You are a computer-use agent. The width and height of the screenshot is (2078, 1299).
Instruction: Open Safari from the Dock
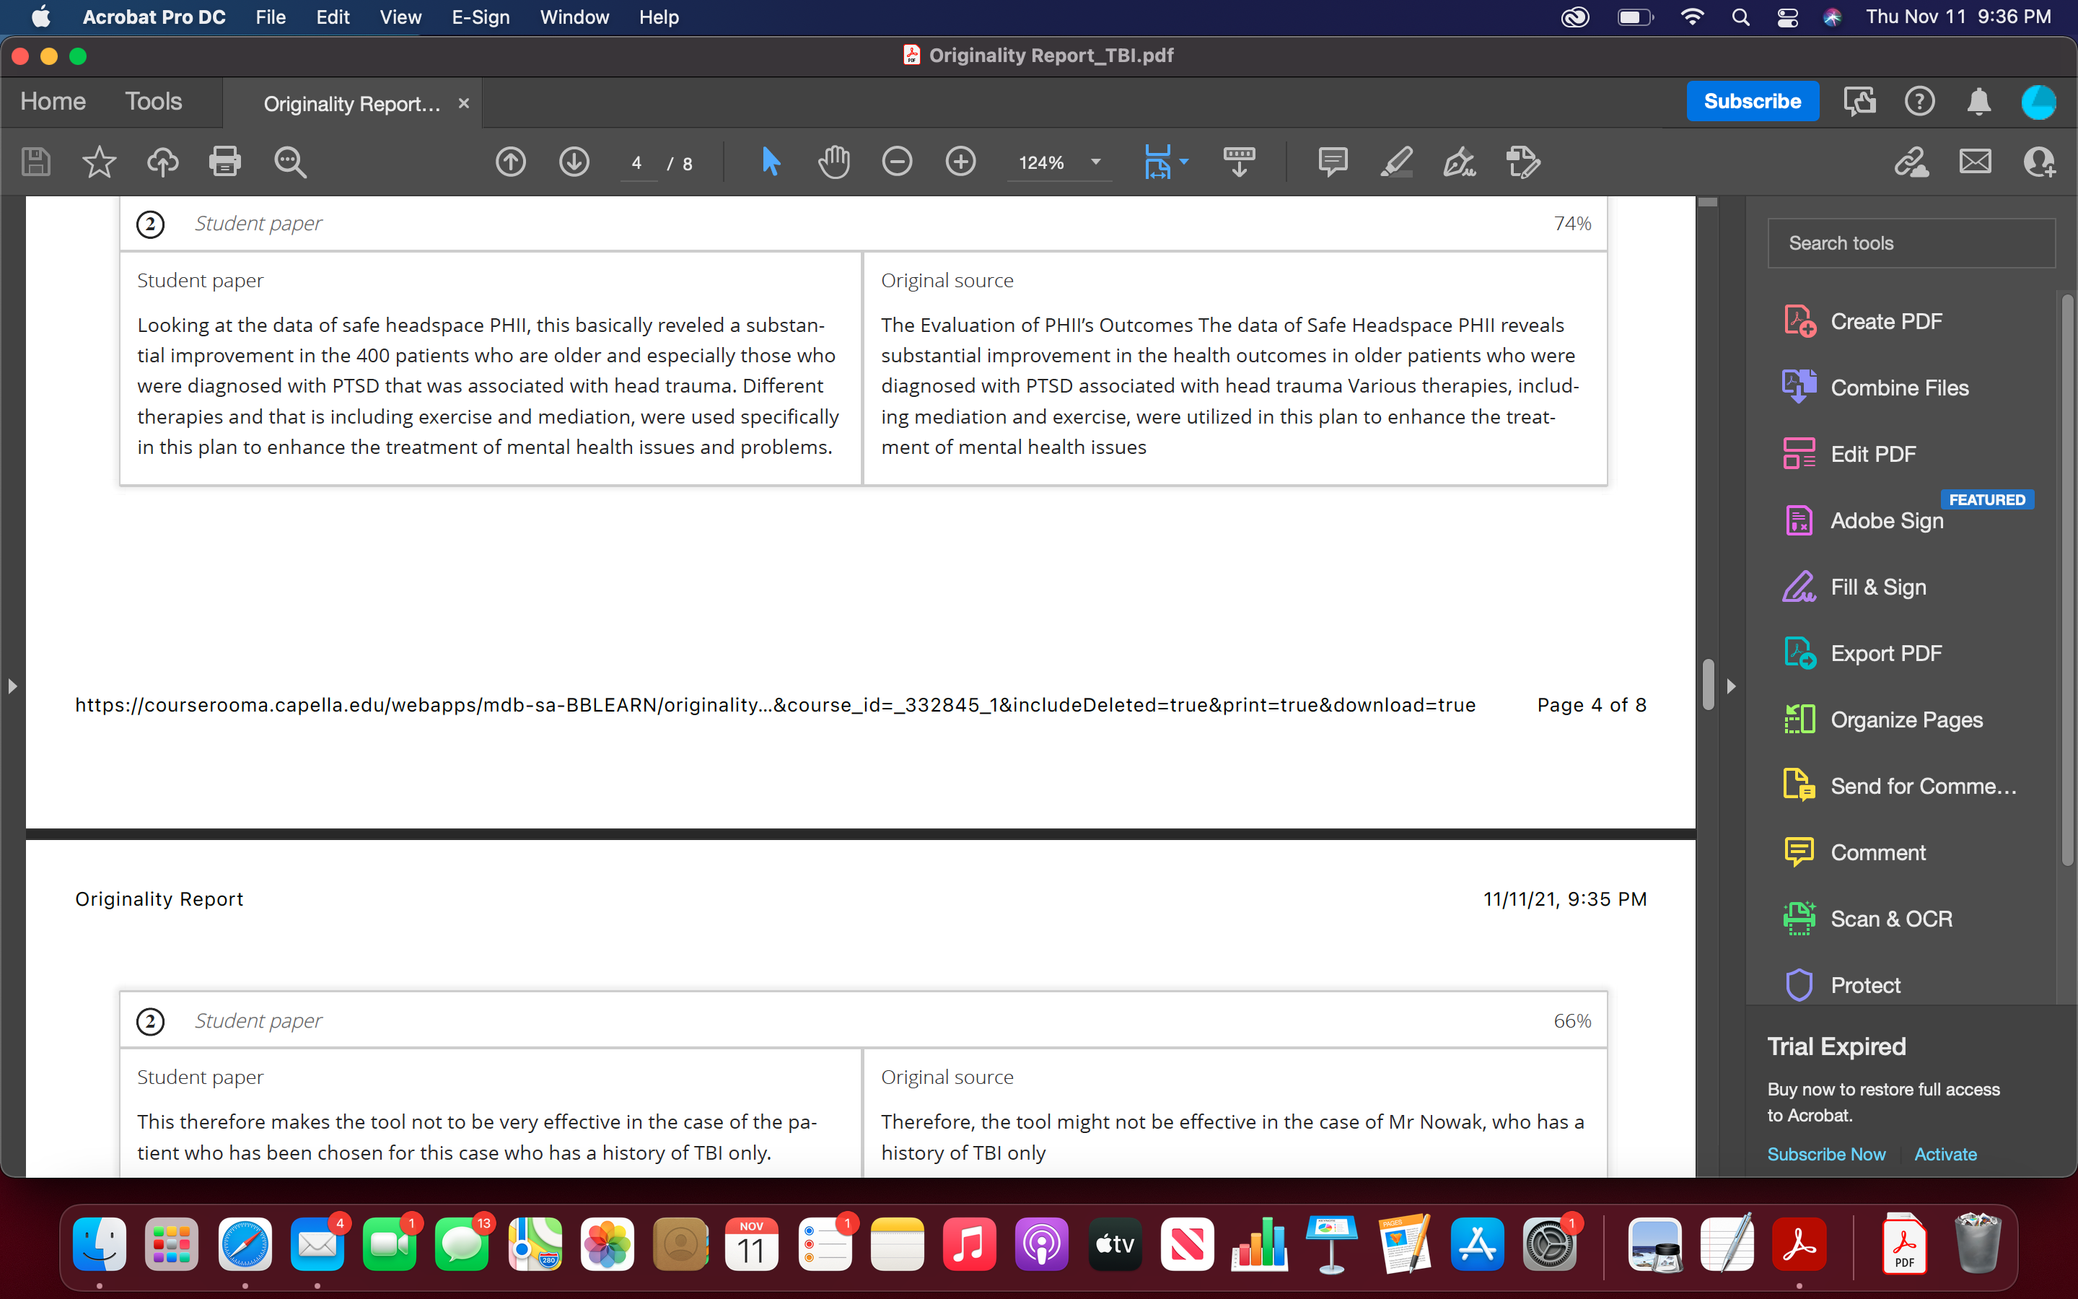coord(245,1244)
